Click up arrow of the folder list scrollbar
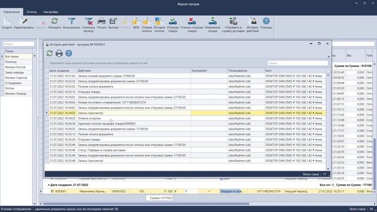The height and width of the screenshot is (212, 377). click(x=34, y=56)
